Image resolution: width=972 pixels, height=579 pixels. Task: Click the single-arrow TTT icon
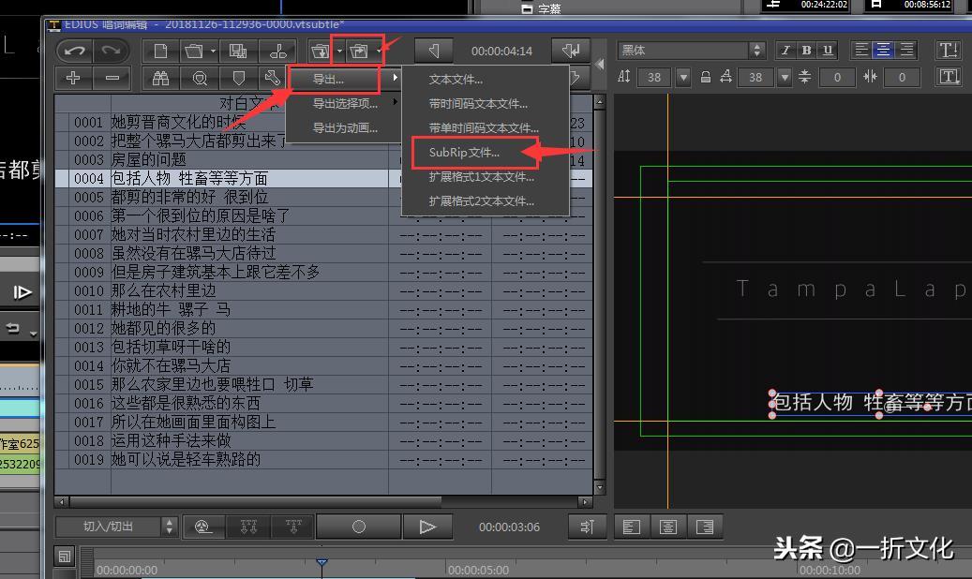(293, 527)
